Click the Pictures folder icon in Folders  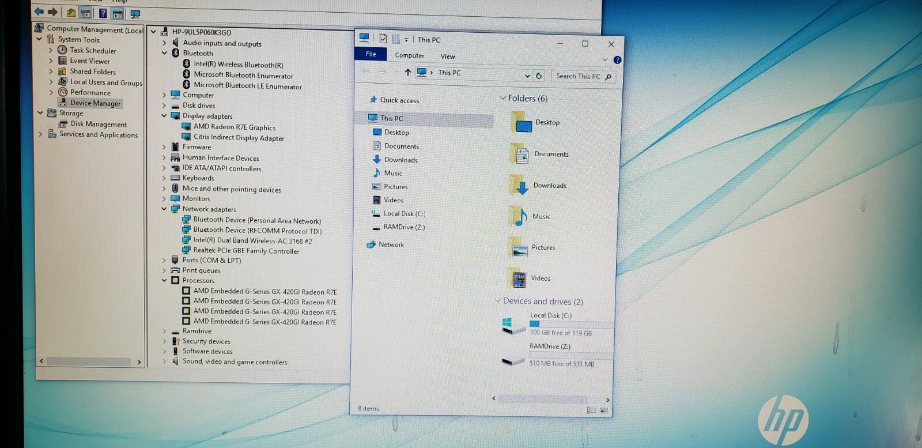(x=519, y=248)
